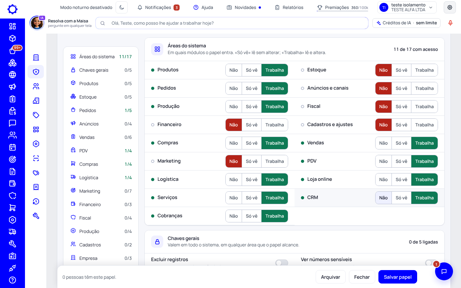461x288 pixels.
Task: Open the floating chat bubble button
Action: point(444,271)
